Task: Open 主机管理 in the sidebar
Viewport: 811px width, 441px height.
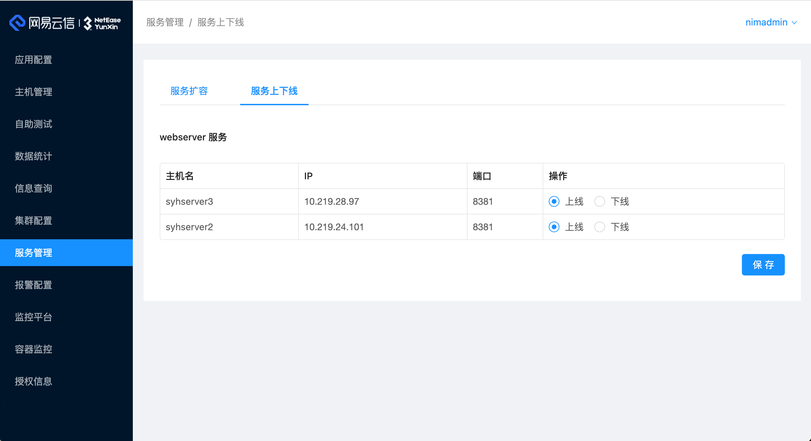Action: [33, 92]
